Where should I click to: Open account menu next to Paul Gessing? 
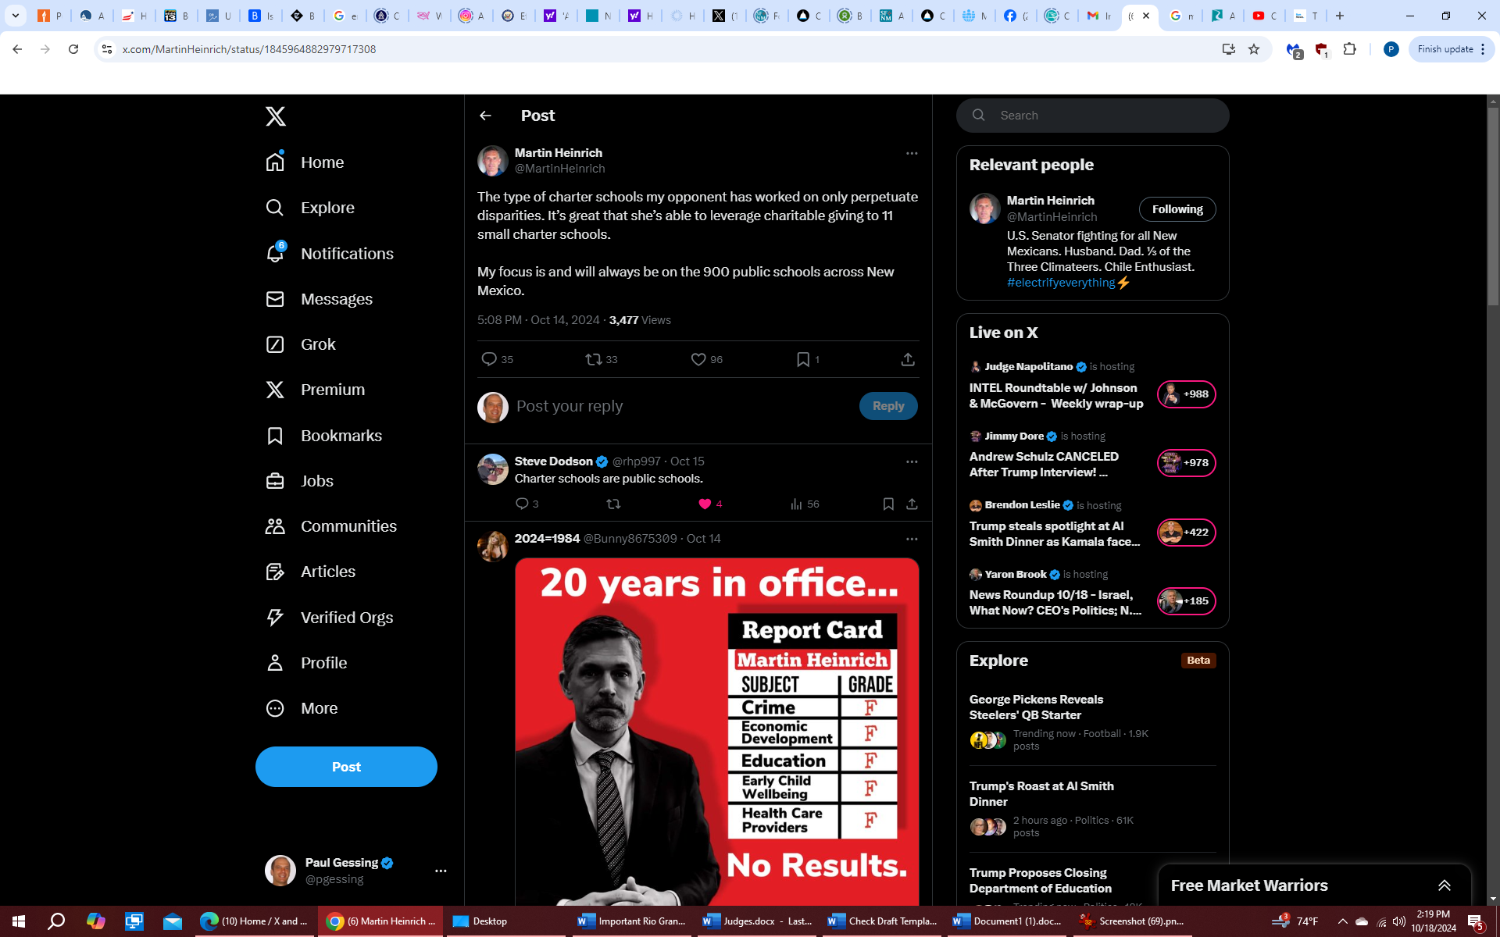[x=441, y=871]
